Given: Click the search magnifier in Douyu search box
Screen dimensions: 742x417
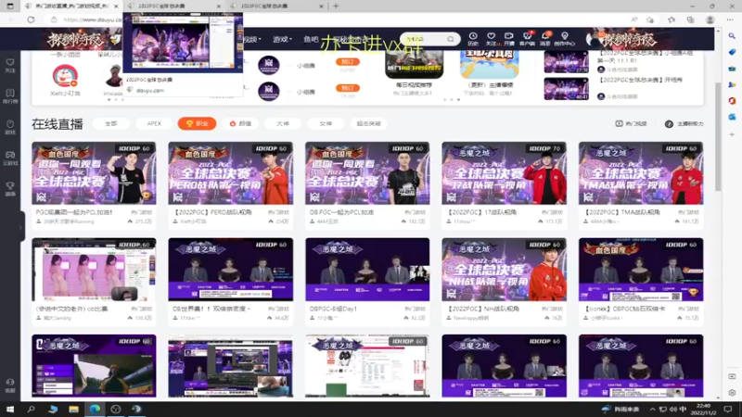Looking at the screenshot, I should (x=451, y=39).
